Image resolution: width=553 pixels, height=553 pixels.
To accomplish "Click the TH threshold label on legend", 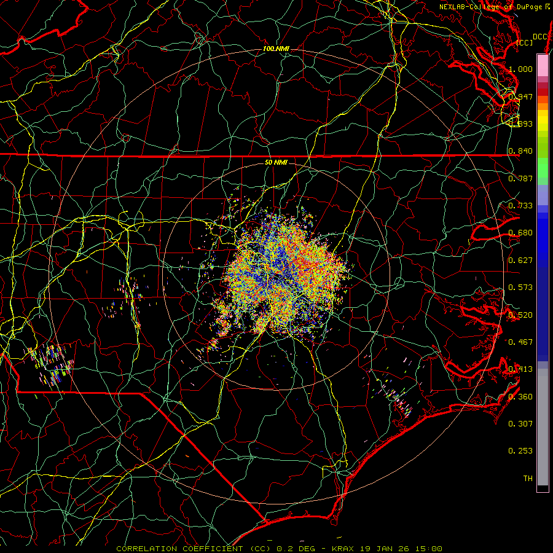I will [528, 479].
